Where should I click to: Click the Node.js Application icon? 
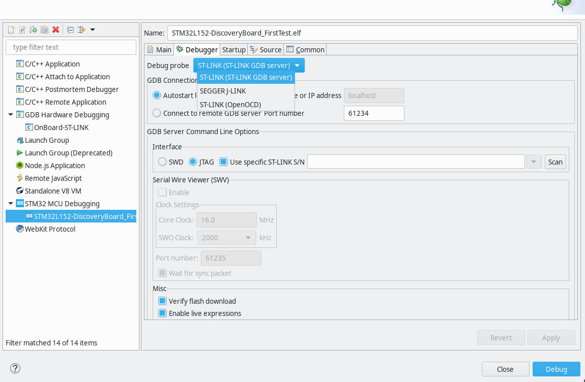pos(20,166)
